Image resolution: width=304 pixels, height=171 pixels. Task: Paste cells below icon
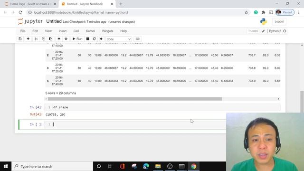[x=51, y=39]
